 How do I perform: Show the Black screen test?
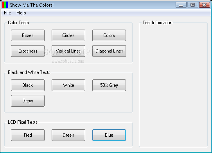click(28, 85)
